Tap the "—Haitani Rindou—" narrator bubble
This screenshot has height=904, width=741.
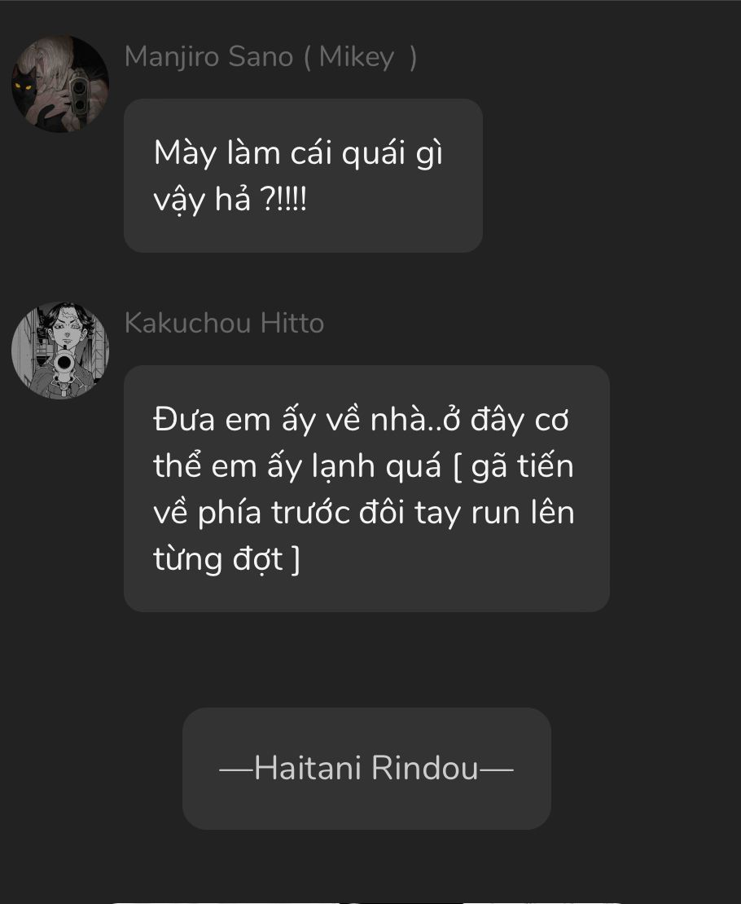coord(366,769)
